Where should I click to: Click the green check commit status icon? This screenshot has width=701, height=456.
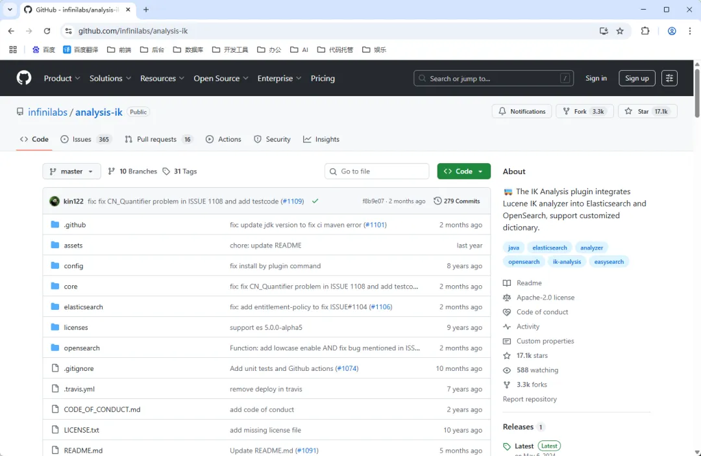[315, 201]
